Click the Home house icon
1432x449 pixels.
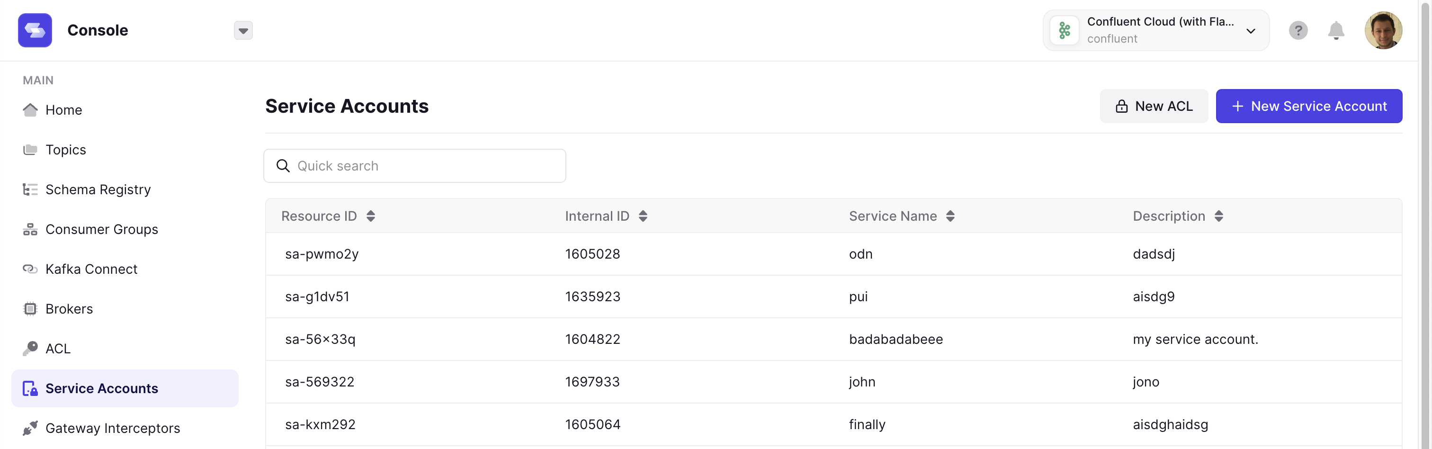[30, 110]
